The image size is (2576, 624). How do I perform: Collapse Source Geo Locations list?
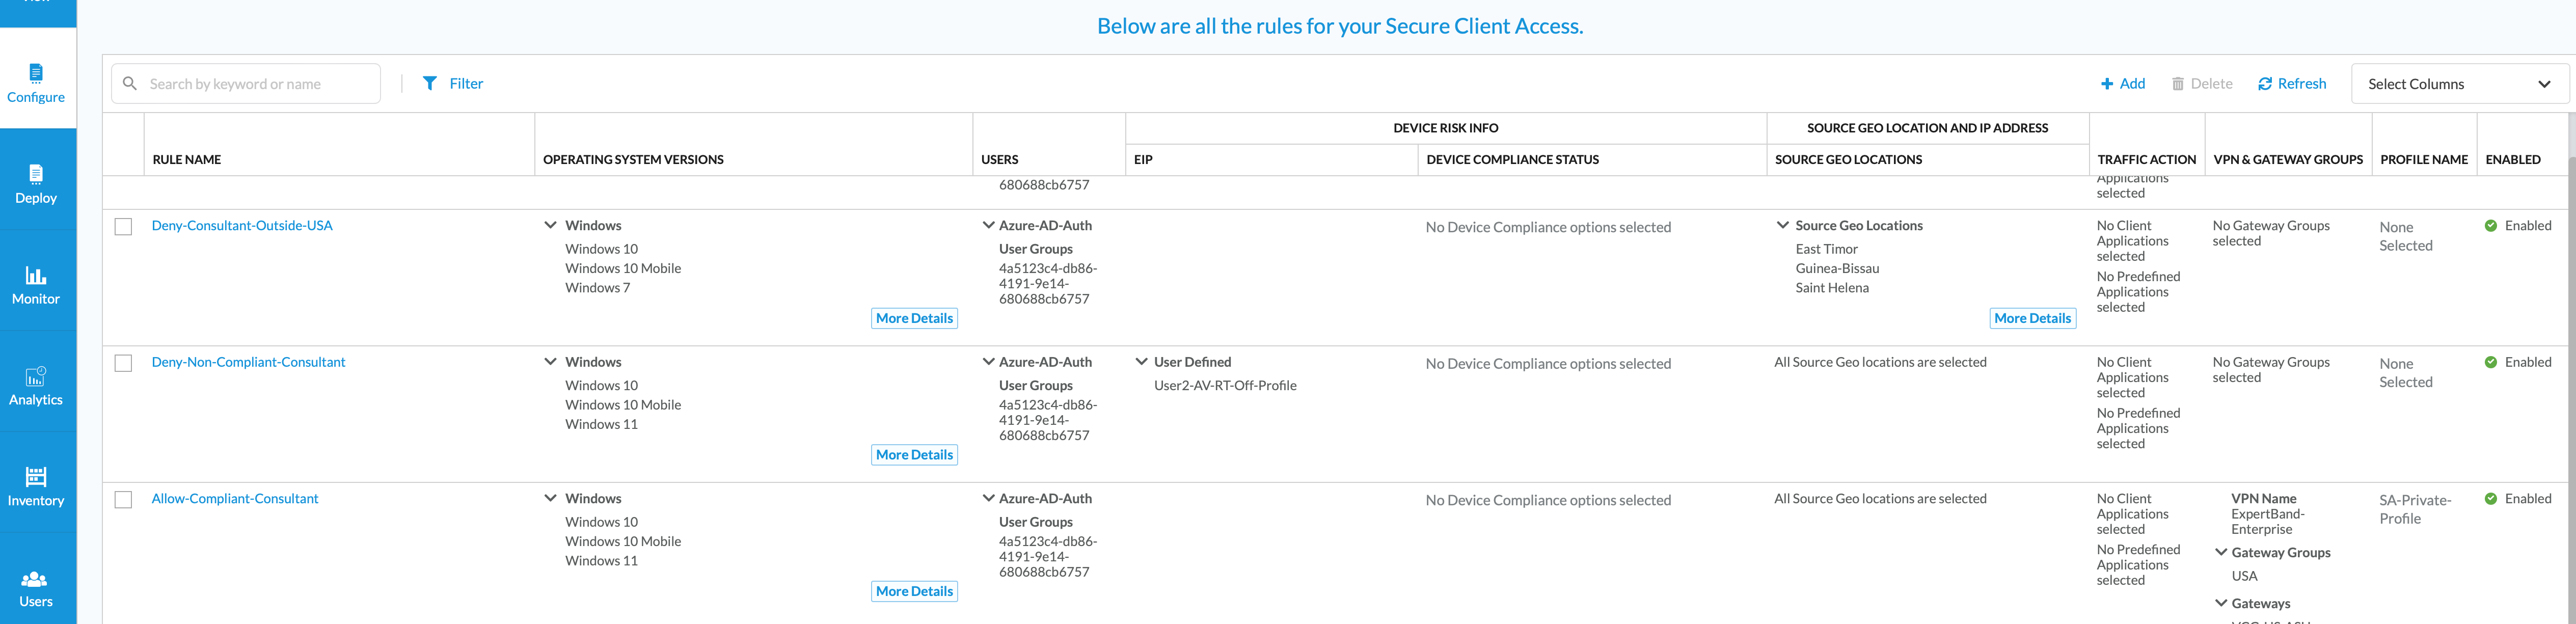[x=1782, y=226]
